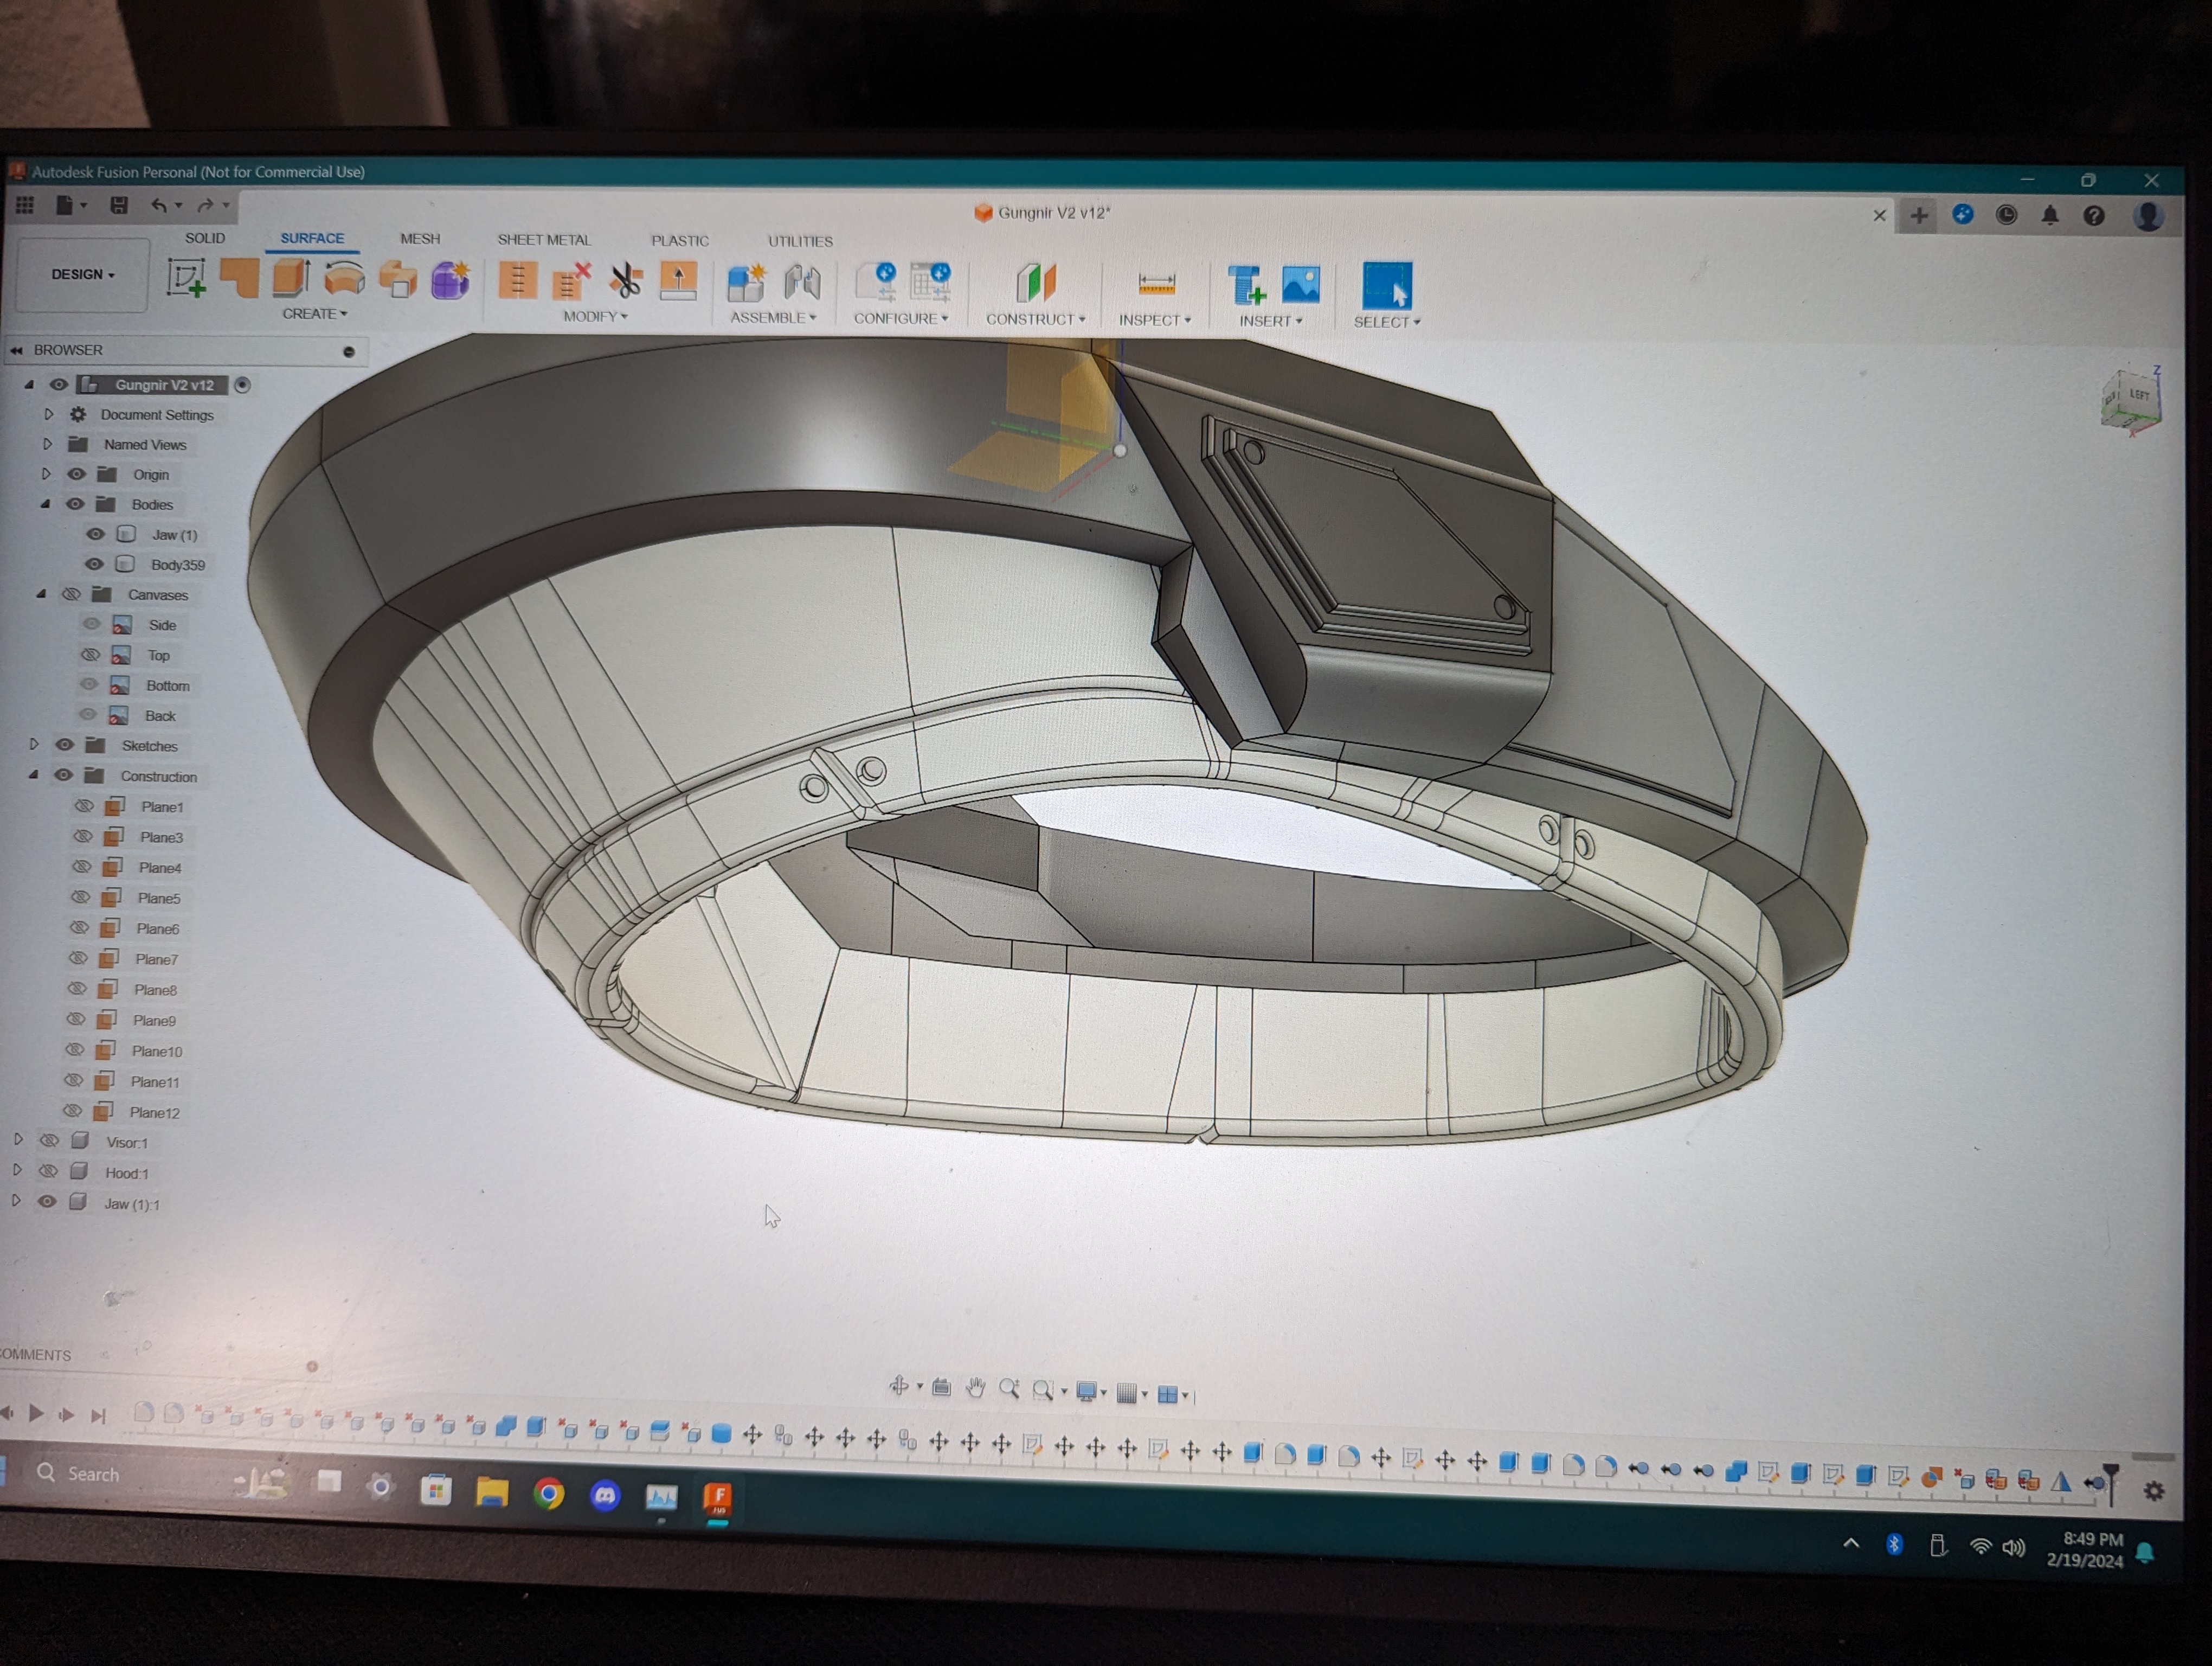Image resolution: width=2212 pixels, height=1666 pixels.
Task: Open the CONSTRUCT dropdown menu
Action: pyautogui.click(x=1034, y=319)
